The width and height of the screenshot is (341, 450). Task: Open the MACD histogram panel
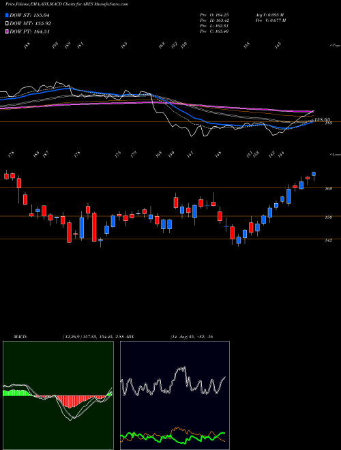click(58, 395)
